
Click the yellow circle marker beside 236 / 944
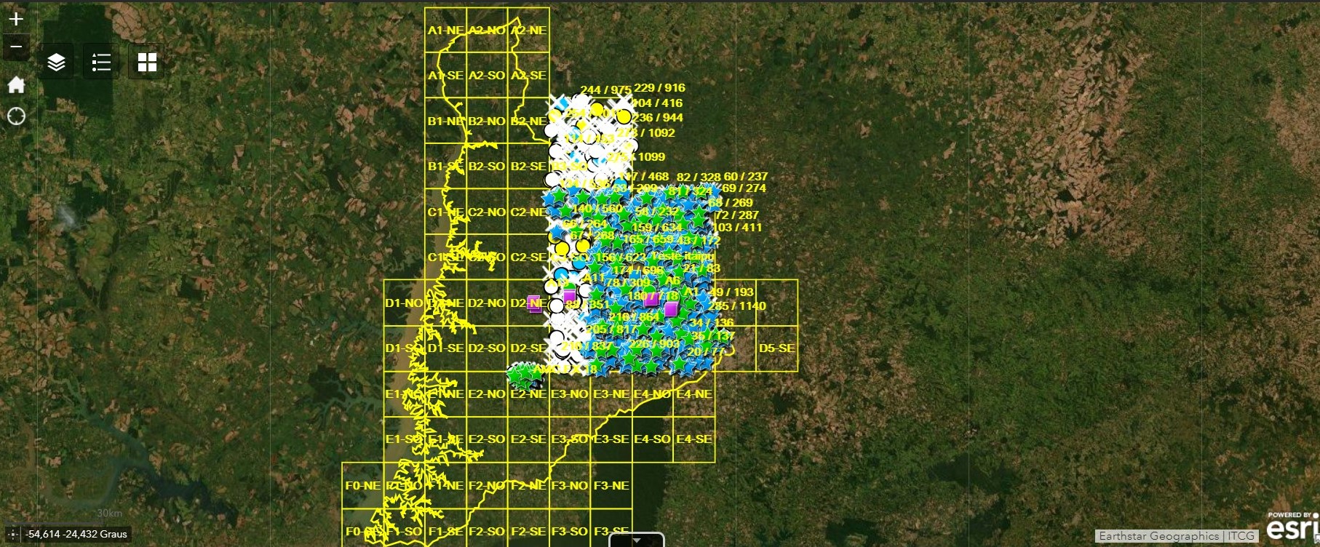624,117
